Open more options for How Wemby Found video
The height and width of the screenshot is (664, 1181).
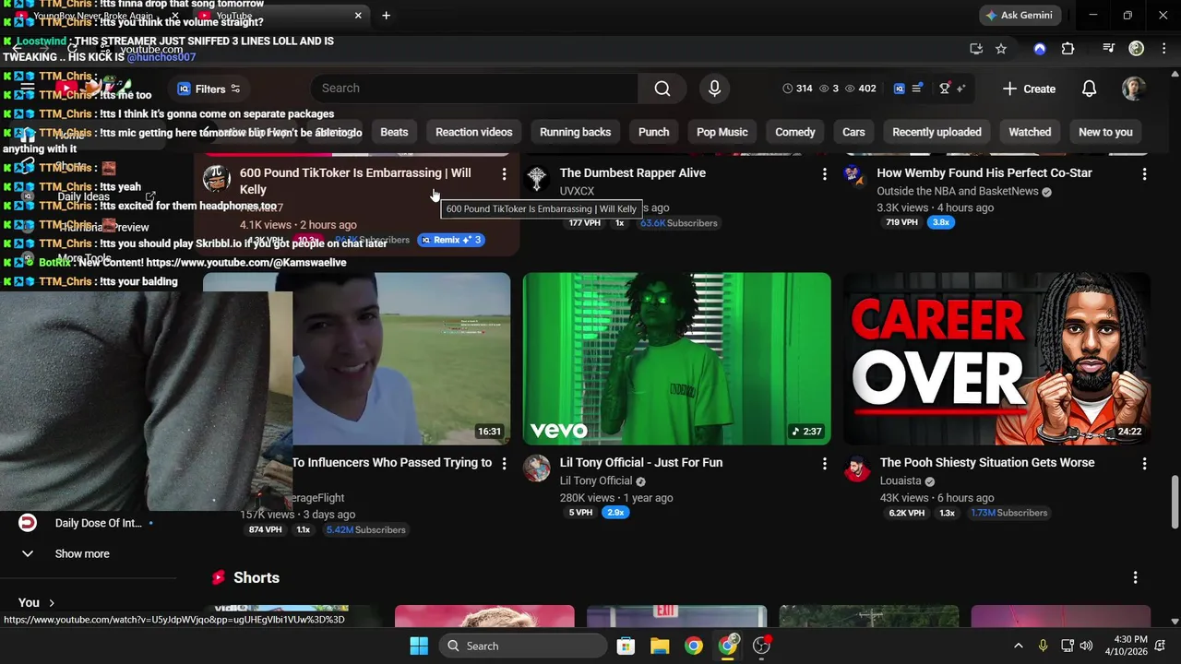coord(1144,173)
